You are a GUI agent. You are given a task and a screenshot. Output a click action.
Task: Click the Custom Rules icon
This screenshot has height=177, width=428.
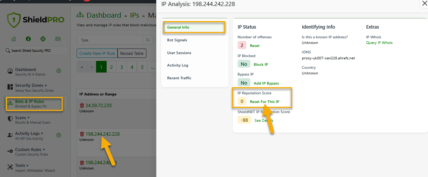pyautogui.click(x=10, y=151)
